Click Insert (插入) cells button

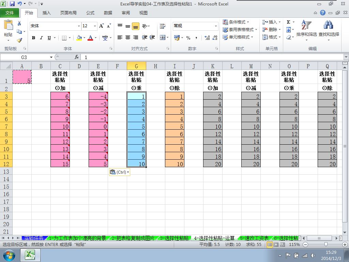(271, 22)
